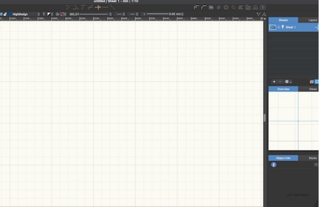319x207 pixels.
Task: Open the ISO_01 line type dropdown
Action: 90,14
